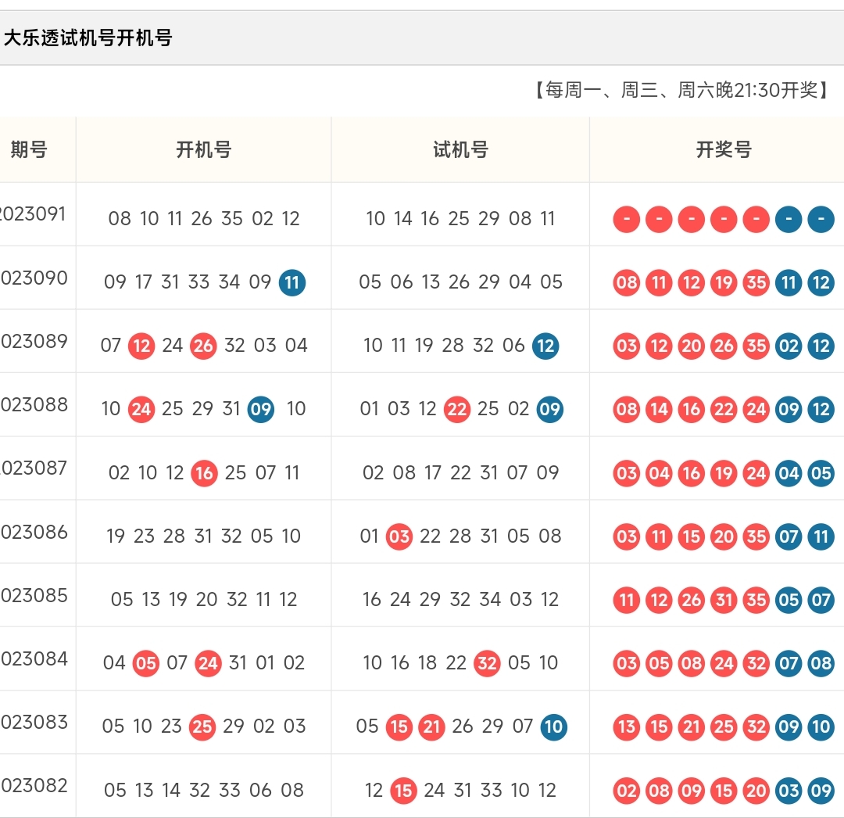
Task: Click issue number 2023082
Action: coord(34,786)
